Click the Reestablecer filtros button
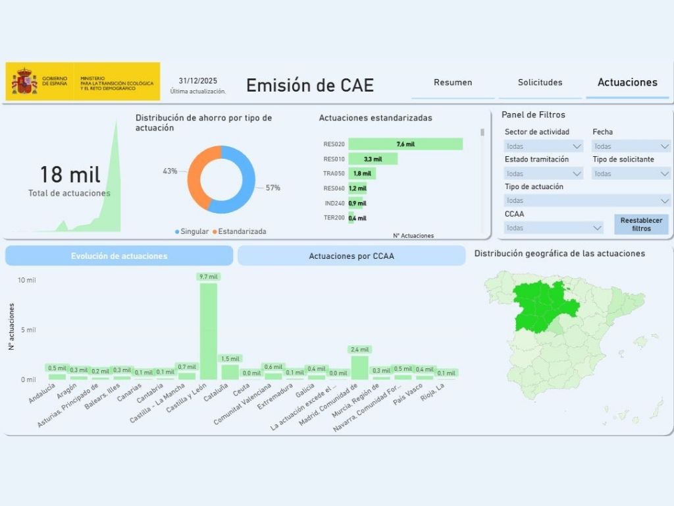674x506 pixels. (640, 224)
